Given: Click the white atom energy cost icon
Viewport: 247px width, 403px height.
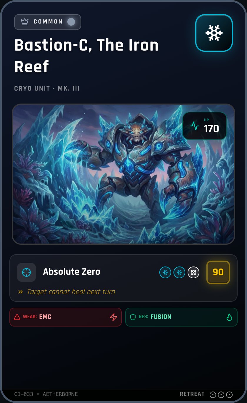Looking at the screenshot, I should [193, 272].
